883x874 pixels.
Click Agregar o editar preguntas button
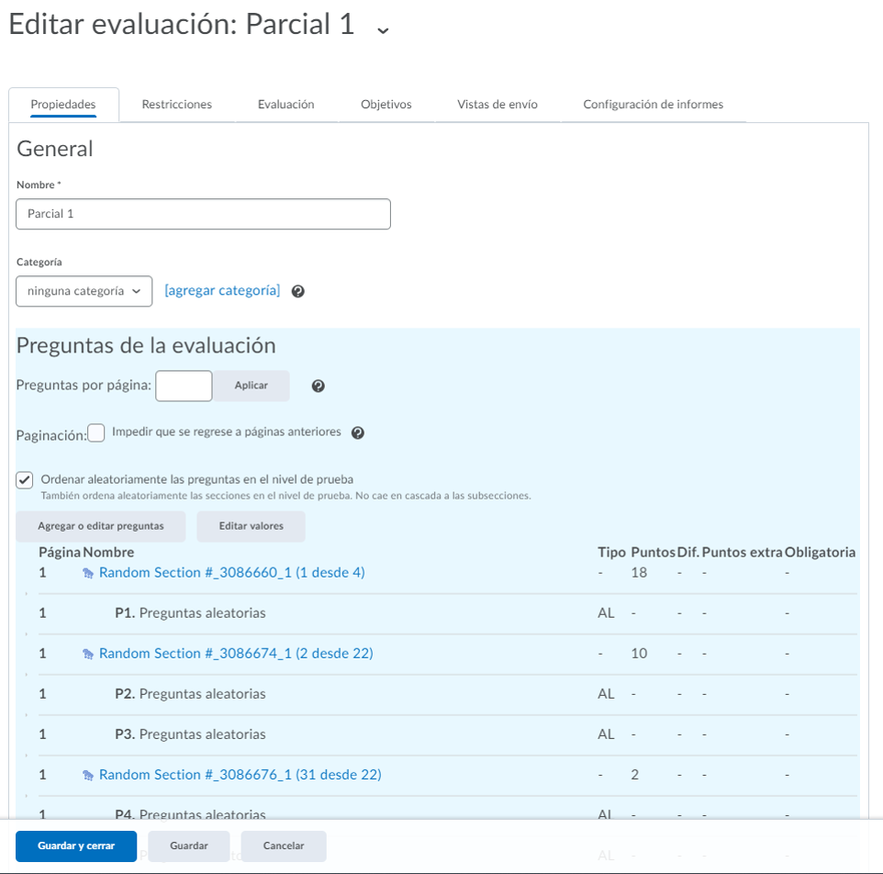pos(101,526)
